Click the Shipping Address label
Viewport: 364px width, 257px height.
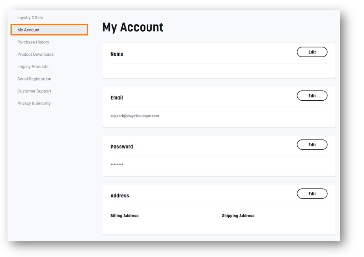[x=238, y=216]
